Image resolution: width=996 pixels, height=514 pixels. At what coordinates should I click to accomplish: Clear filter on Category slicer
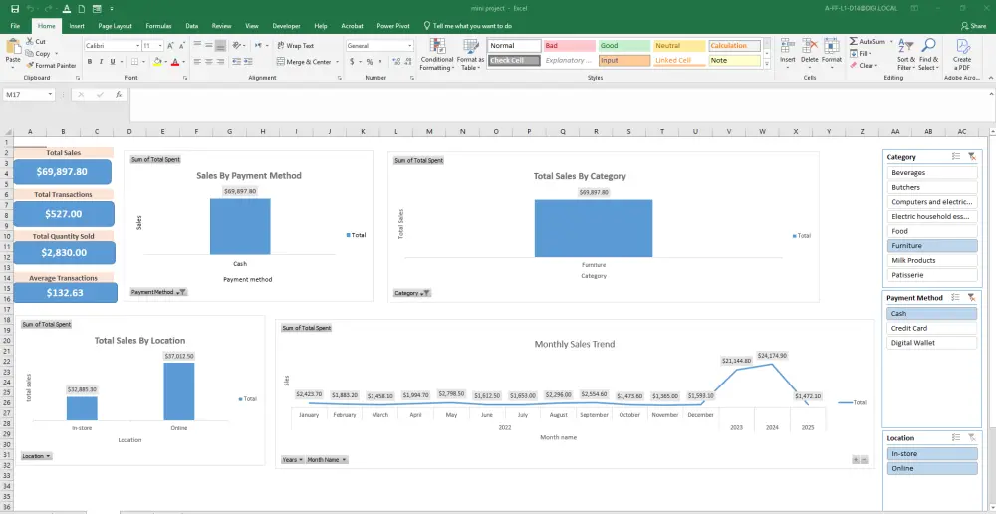point(971,157)
